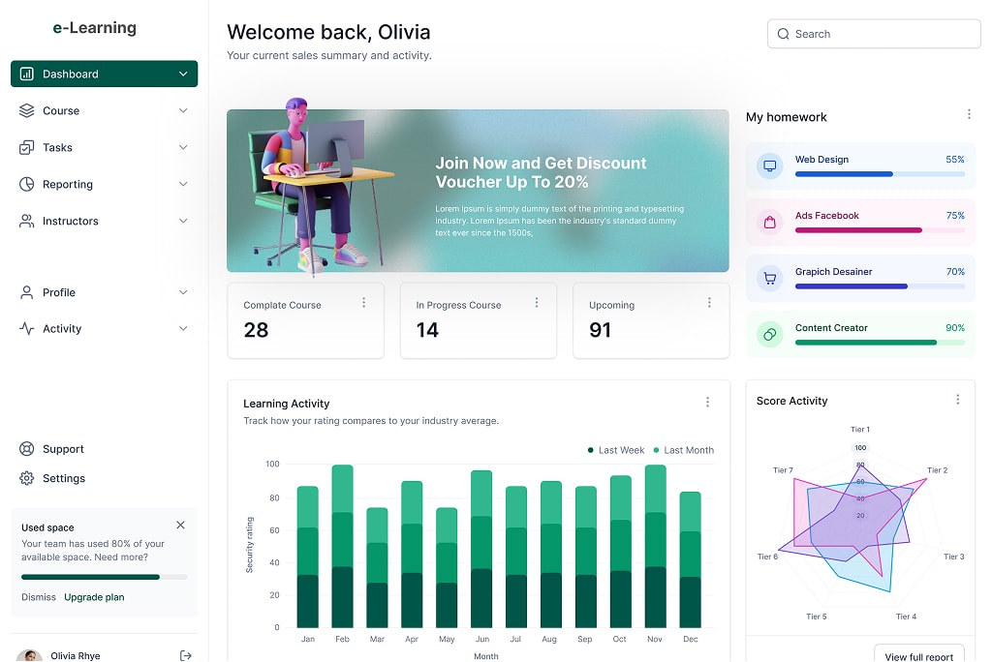Image resolution: width=992 pixels, height=662 pixels.
Task: Click into the Search input field
Action: click(x=882, y=34)
